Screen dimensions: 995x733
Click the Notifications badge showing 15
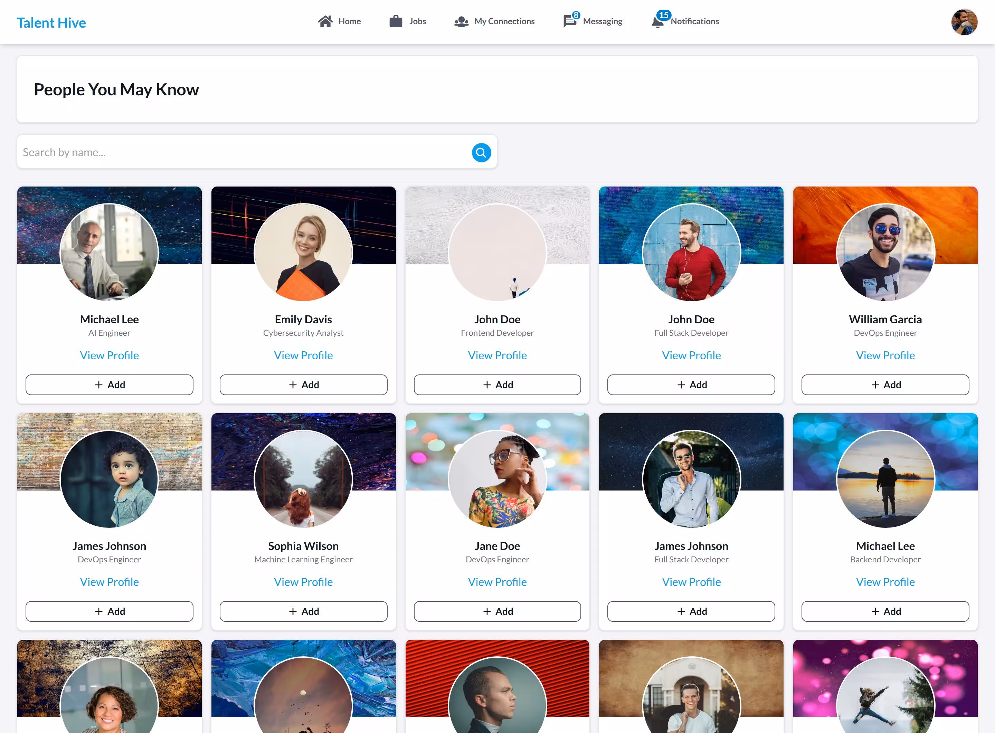pyautogui.click(x=663, y=15)
